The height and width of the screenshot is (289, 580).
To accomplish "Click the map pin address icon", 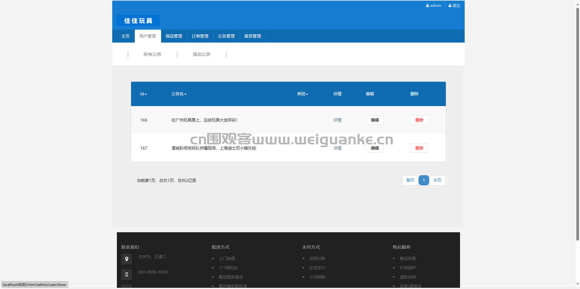I will click(x=127, y=259).
